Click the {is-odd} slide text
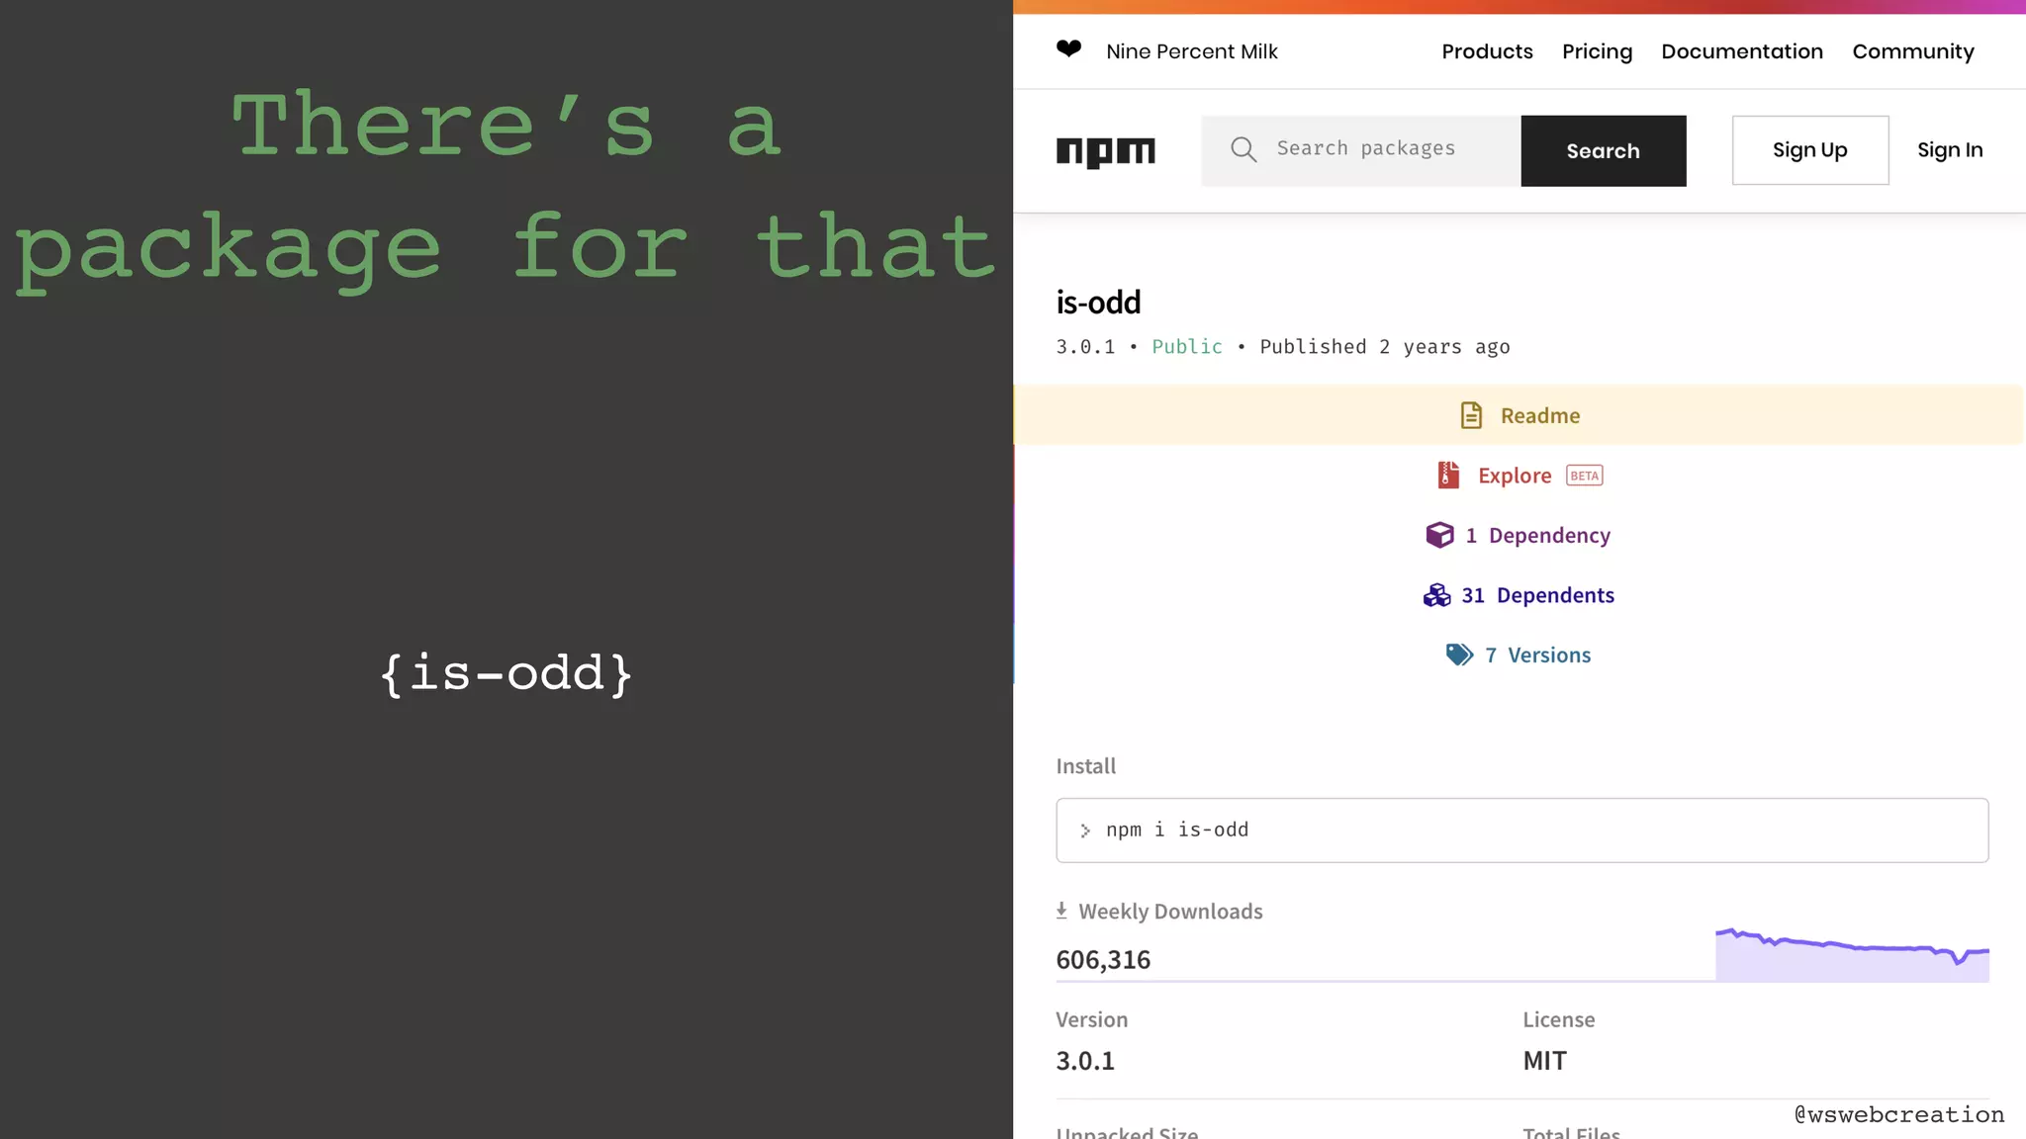2026x1139 pixels. pyautogui.click(x=506, y=674)
